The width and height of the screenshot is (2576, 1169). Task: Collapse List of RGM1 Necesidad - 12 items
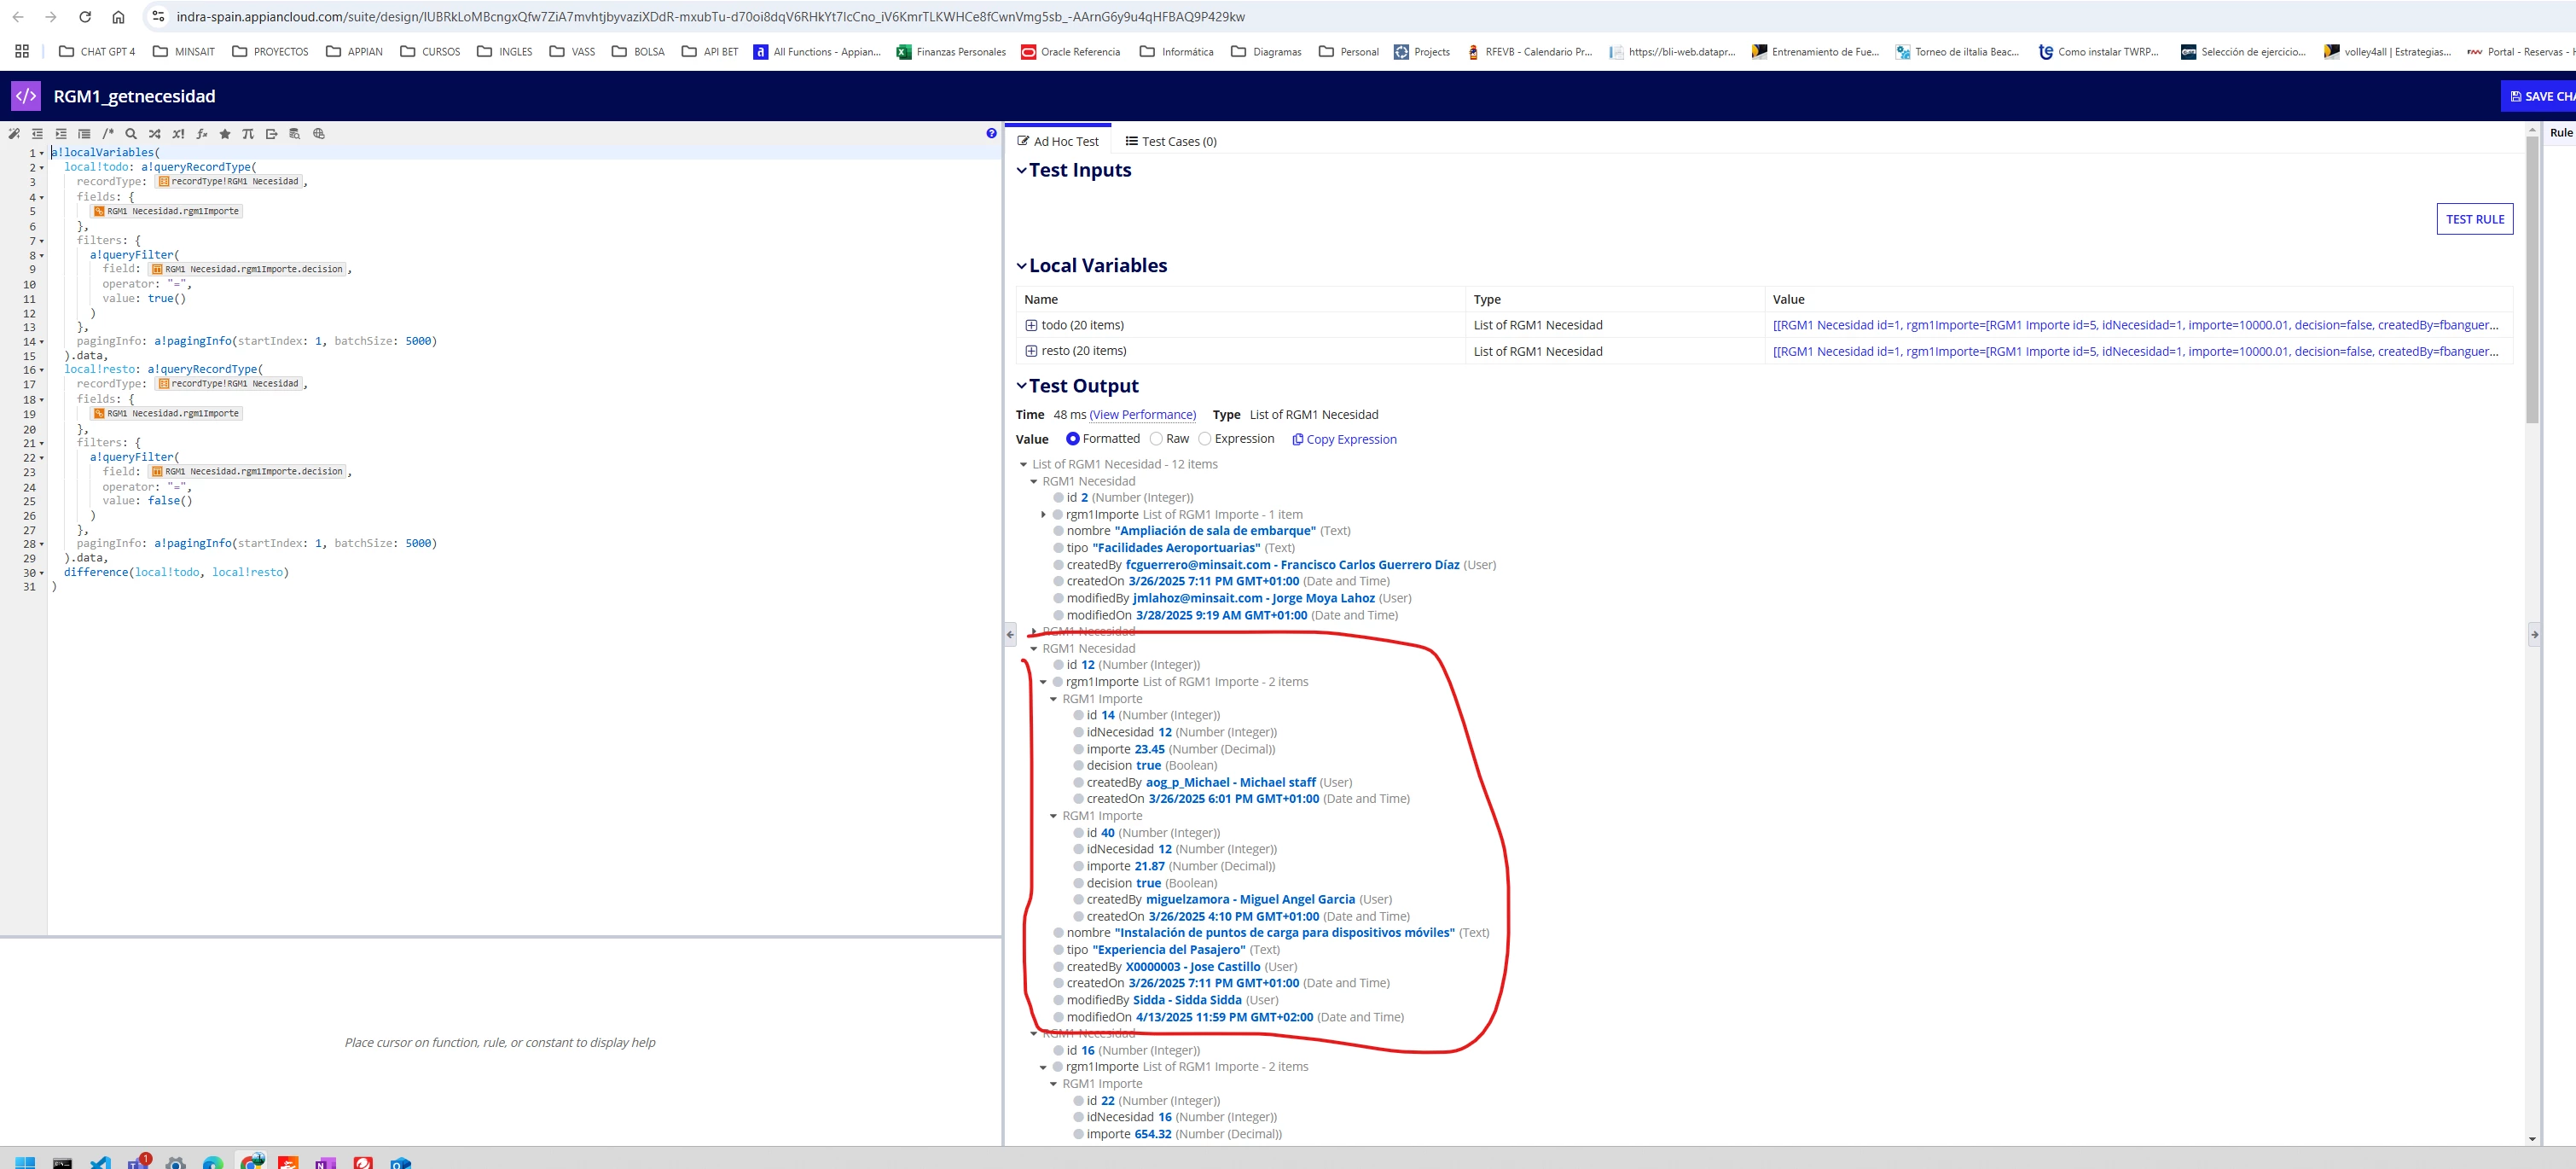(x=1023, y=464)
